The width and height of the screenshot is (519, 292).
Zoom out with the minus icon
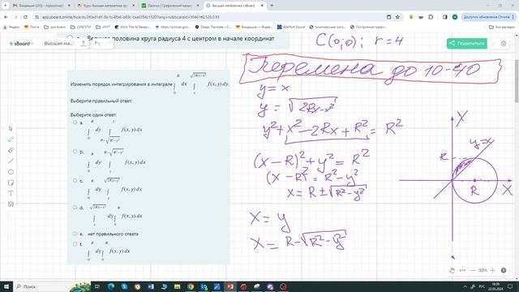tap(473, 270)
